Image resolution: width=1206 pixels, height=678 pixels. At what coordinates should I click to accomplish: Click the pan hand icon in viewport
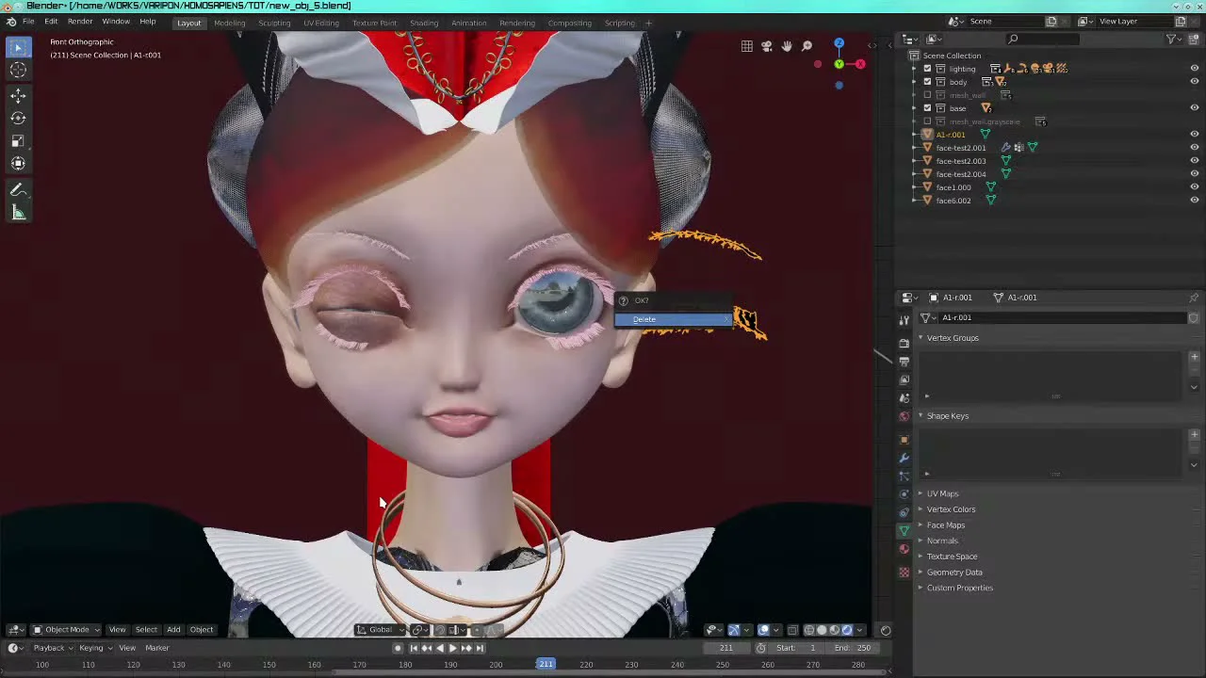pos(787,46)
